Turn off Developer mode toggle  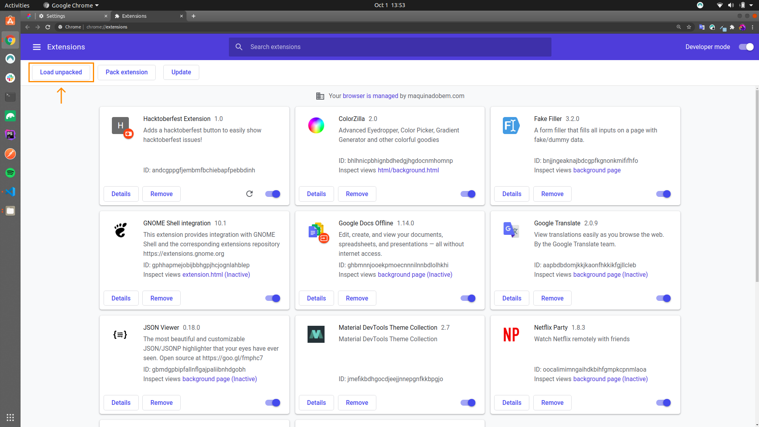tap(746, 47)
